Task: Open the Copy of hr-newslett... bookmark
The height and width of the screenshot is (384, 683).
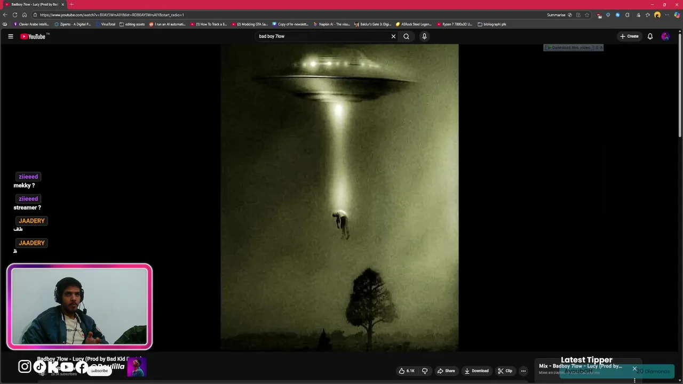Action: point(290,24)
